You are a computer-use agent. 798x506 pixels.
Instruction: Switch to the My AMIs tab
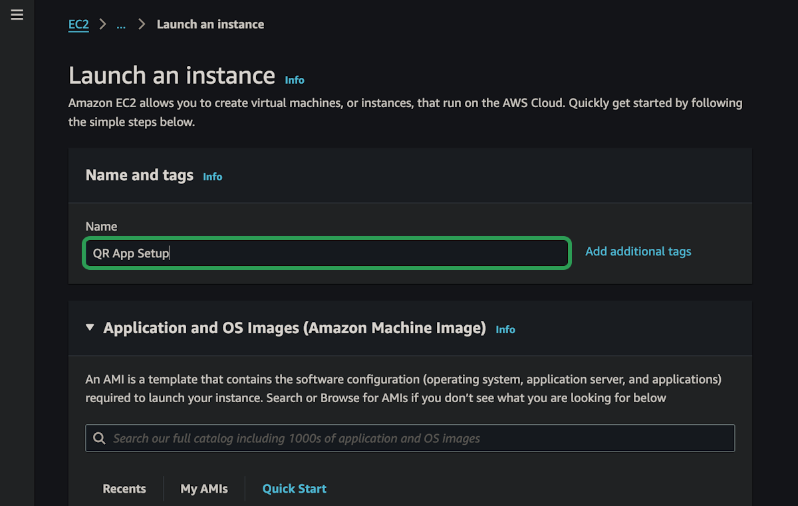pyautogui.click(x=204, y=489)
